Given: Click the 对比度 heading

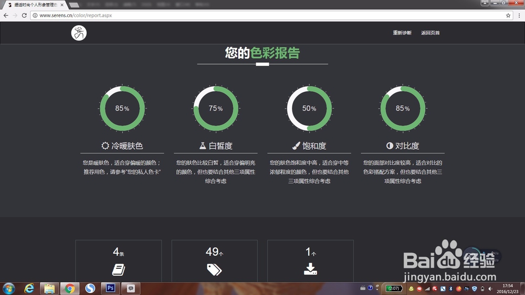Looking at the screenshot, I should click(407, 146).
